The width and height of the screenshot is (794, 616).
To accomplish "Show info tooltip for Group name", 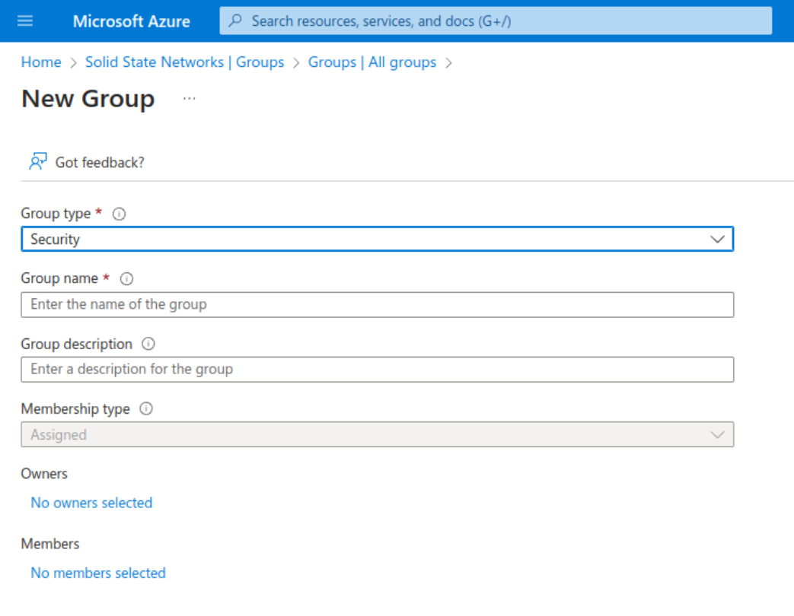I will (x=126, y=278).
